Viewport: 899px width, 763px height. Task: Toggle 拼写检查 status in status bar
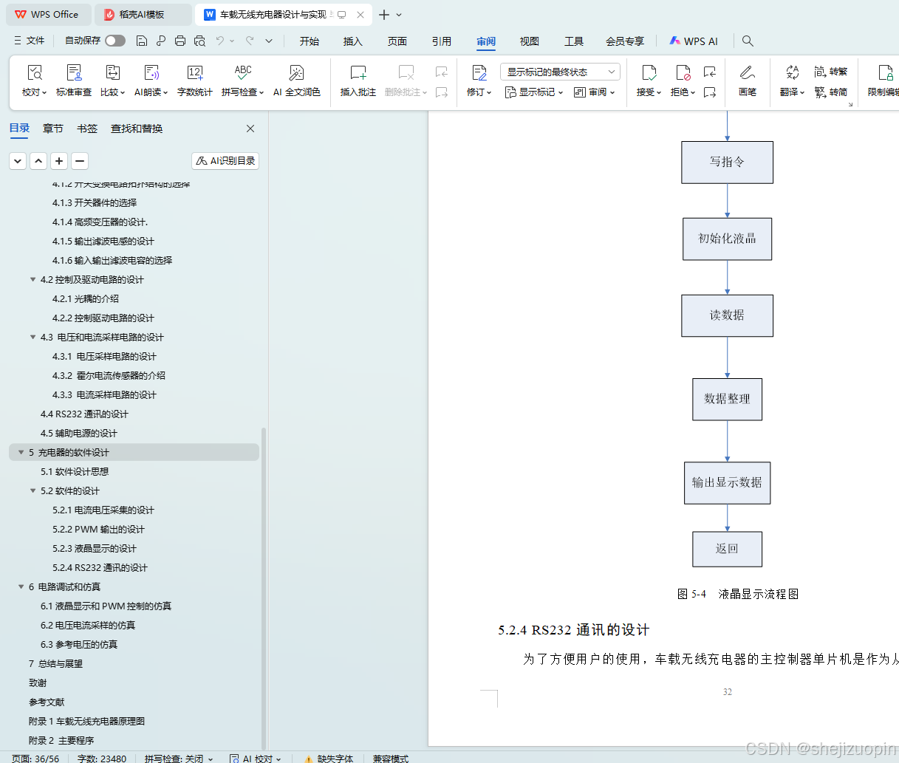tap(178, 759)
